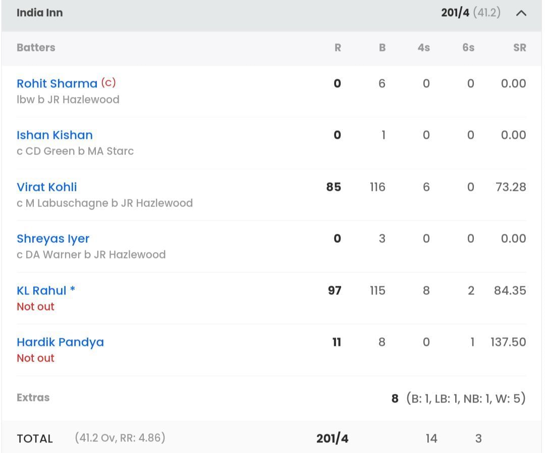Open Hardik Pandya's player profile

coord(60,342)
